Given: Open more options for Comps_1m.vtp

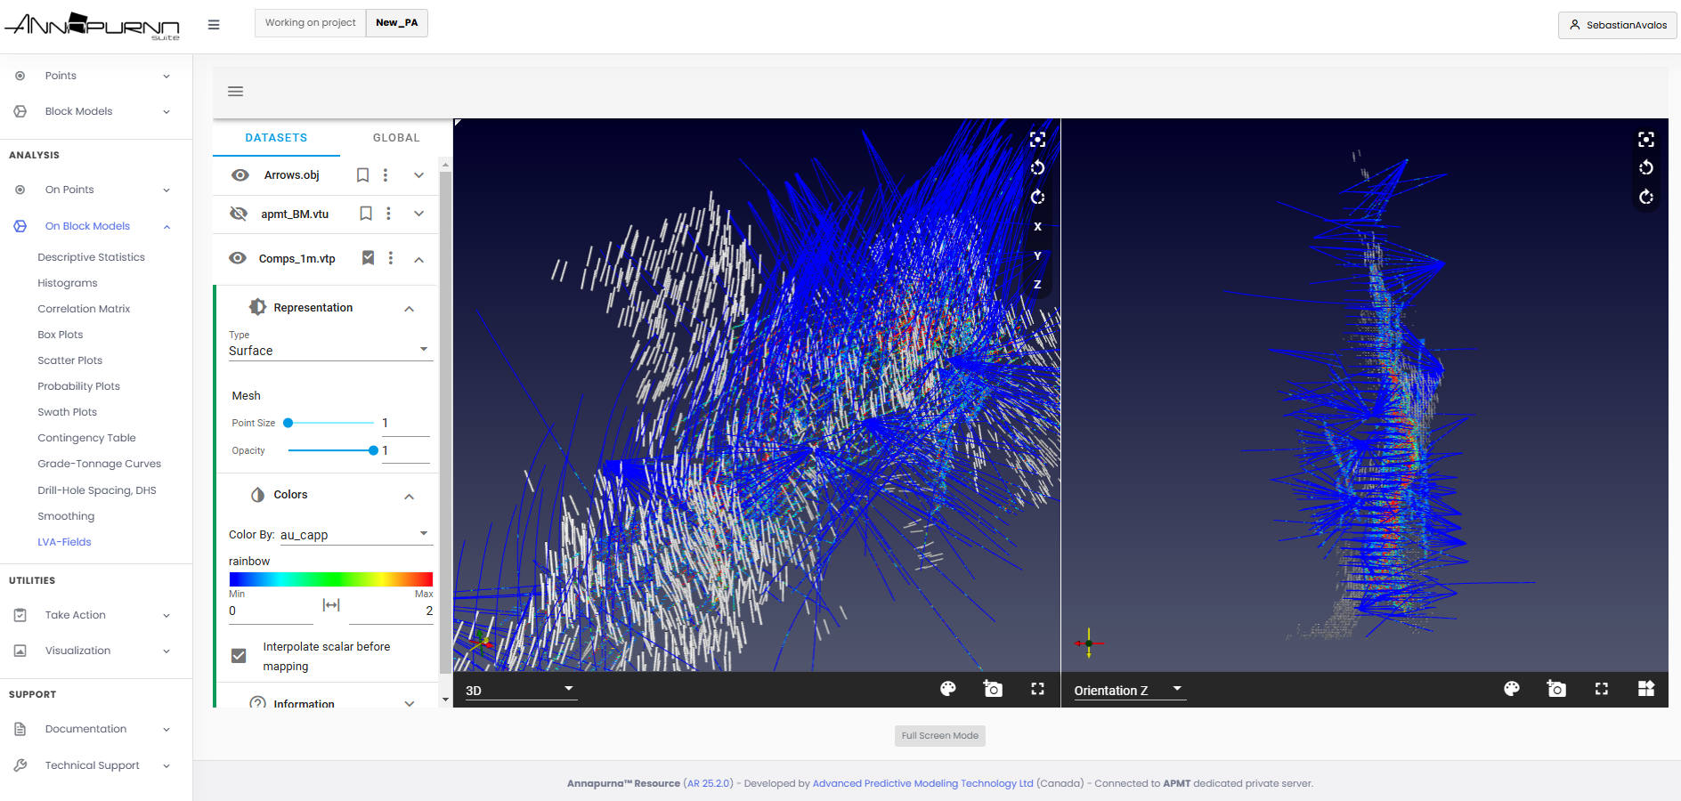Looking at the screenshot, I should (x=391, y=258).
